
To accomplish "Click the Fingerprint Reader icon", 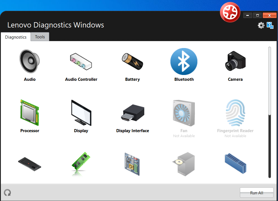I will (x=235, y=113).
